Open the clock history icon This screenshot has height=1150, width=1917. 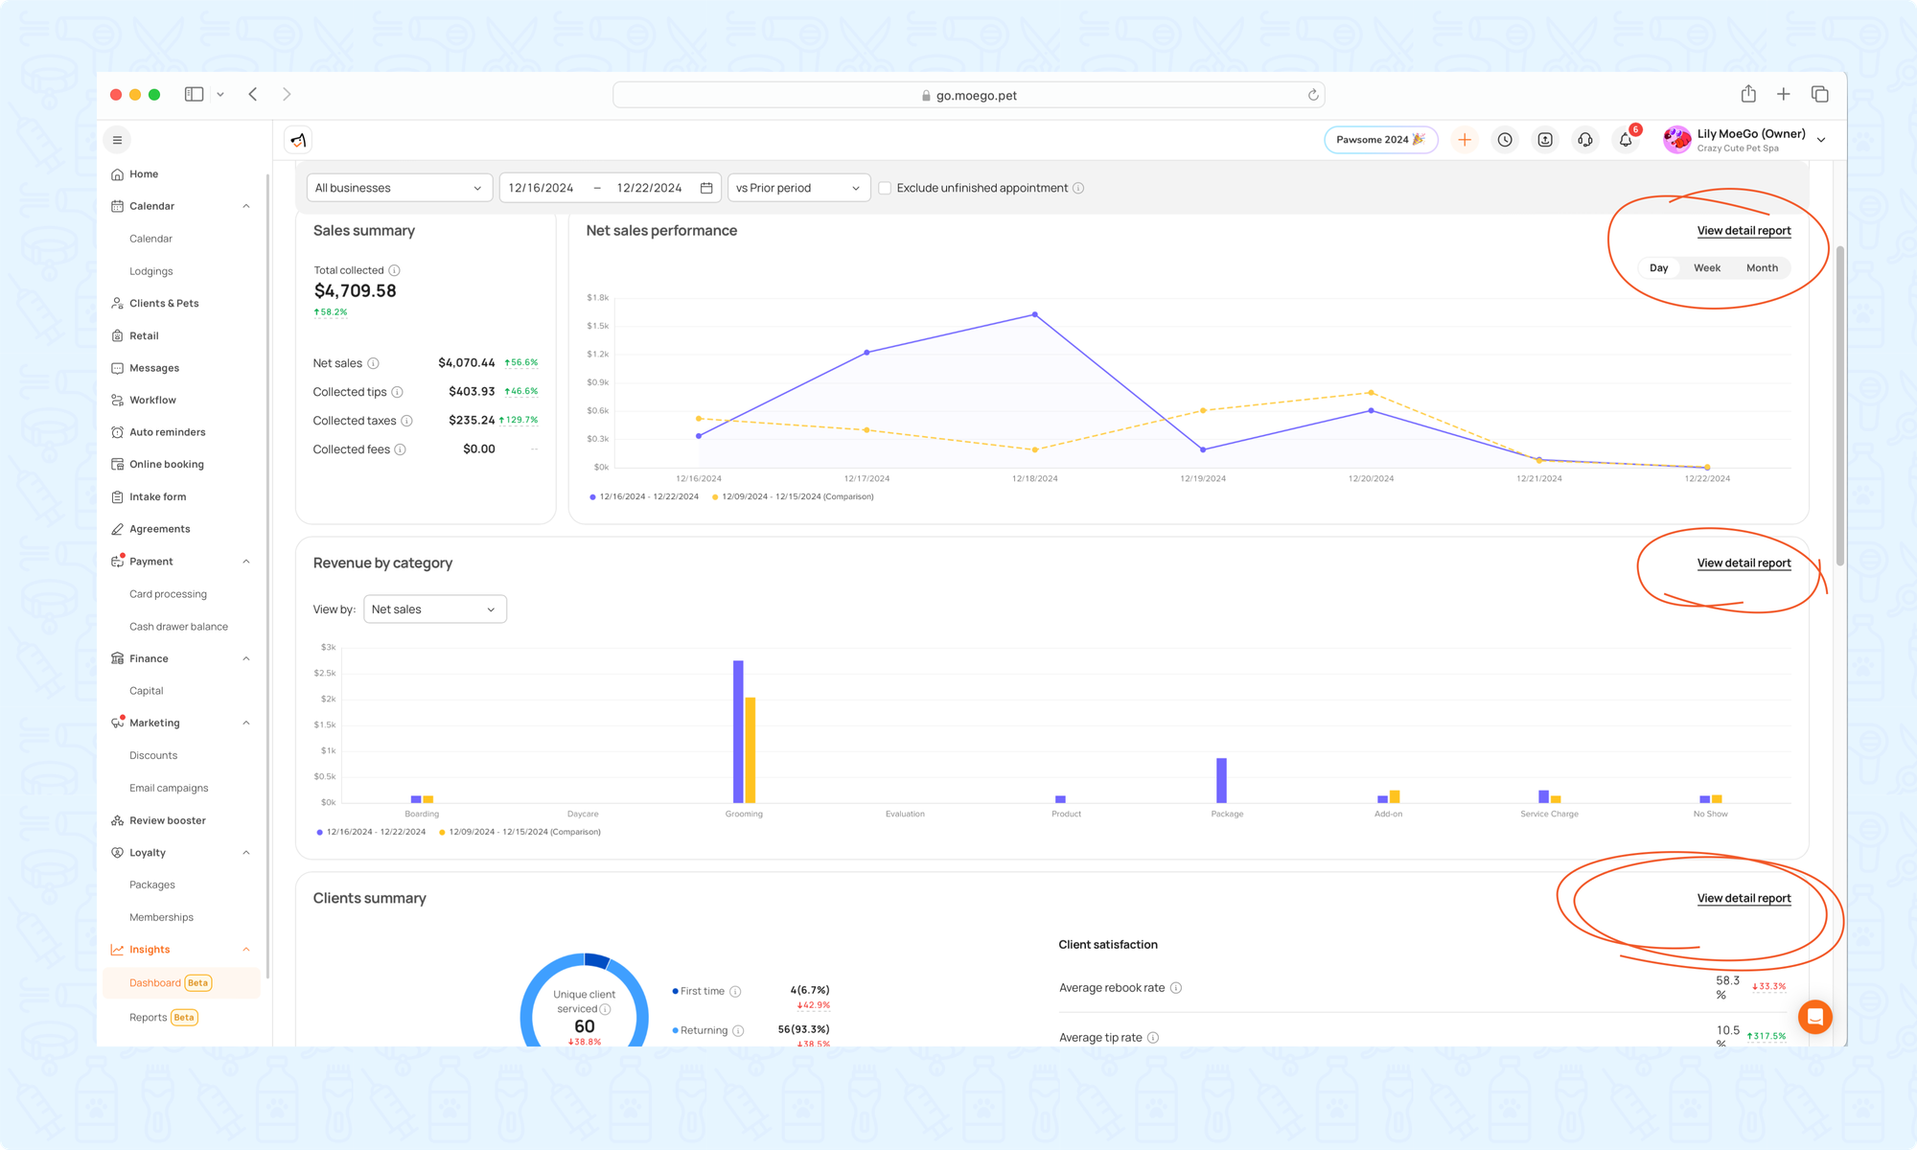(1505, 140)
